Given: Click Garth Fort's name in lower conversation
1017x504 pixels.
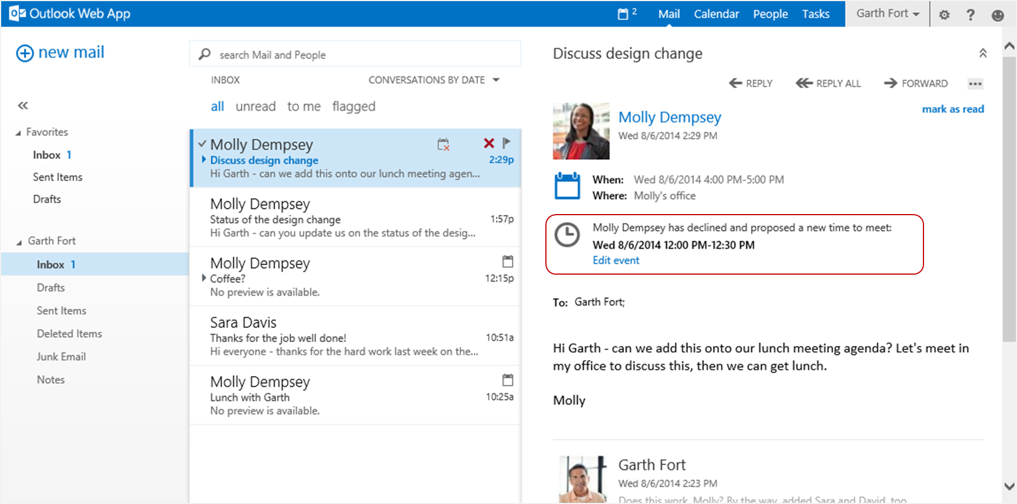Looking at the screenshot, I should pos(652,465).
